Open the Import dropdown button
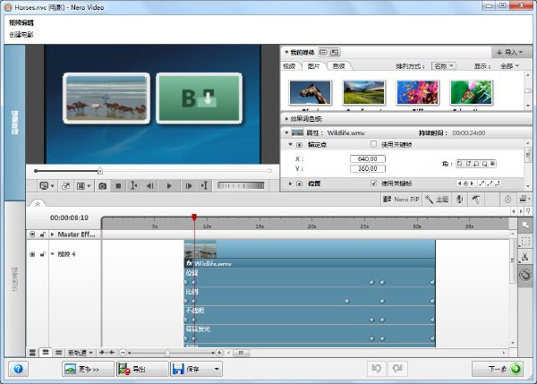This screenshot has width=537, height=384. (510, 52)
